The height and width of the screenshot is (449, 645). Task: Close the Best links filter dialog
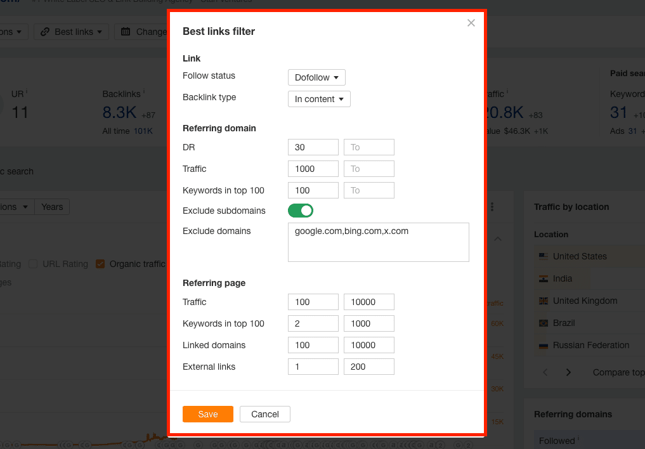tap(471, 23)
